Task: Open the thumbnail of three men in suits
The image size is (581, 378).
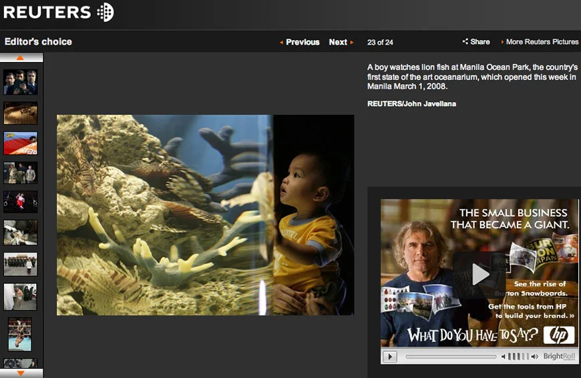Action: click(x=21, y=83)
